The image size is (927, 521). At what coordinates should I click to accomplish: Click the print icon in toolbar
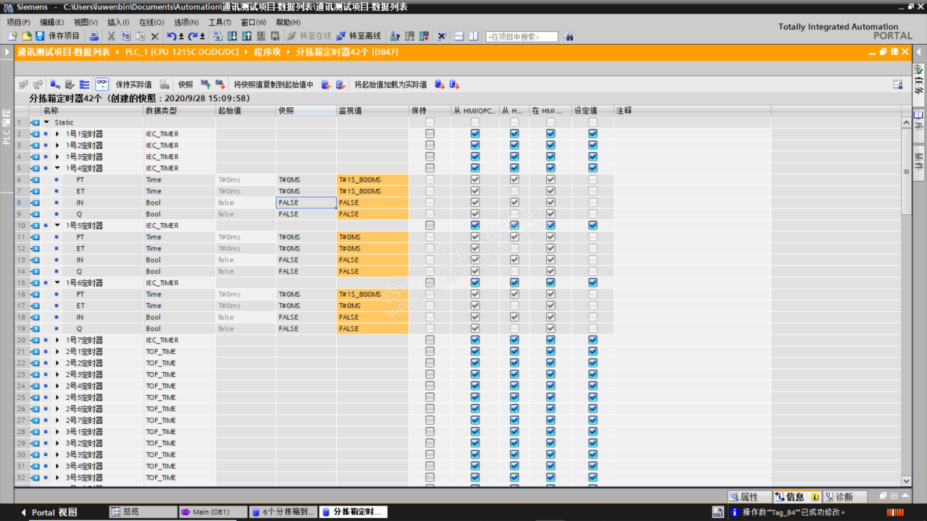pyautogui.click(x=93, y=35)
